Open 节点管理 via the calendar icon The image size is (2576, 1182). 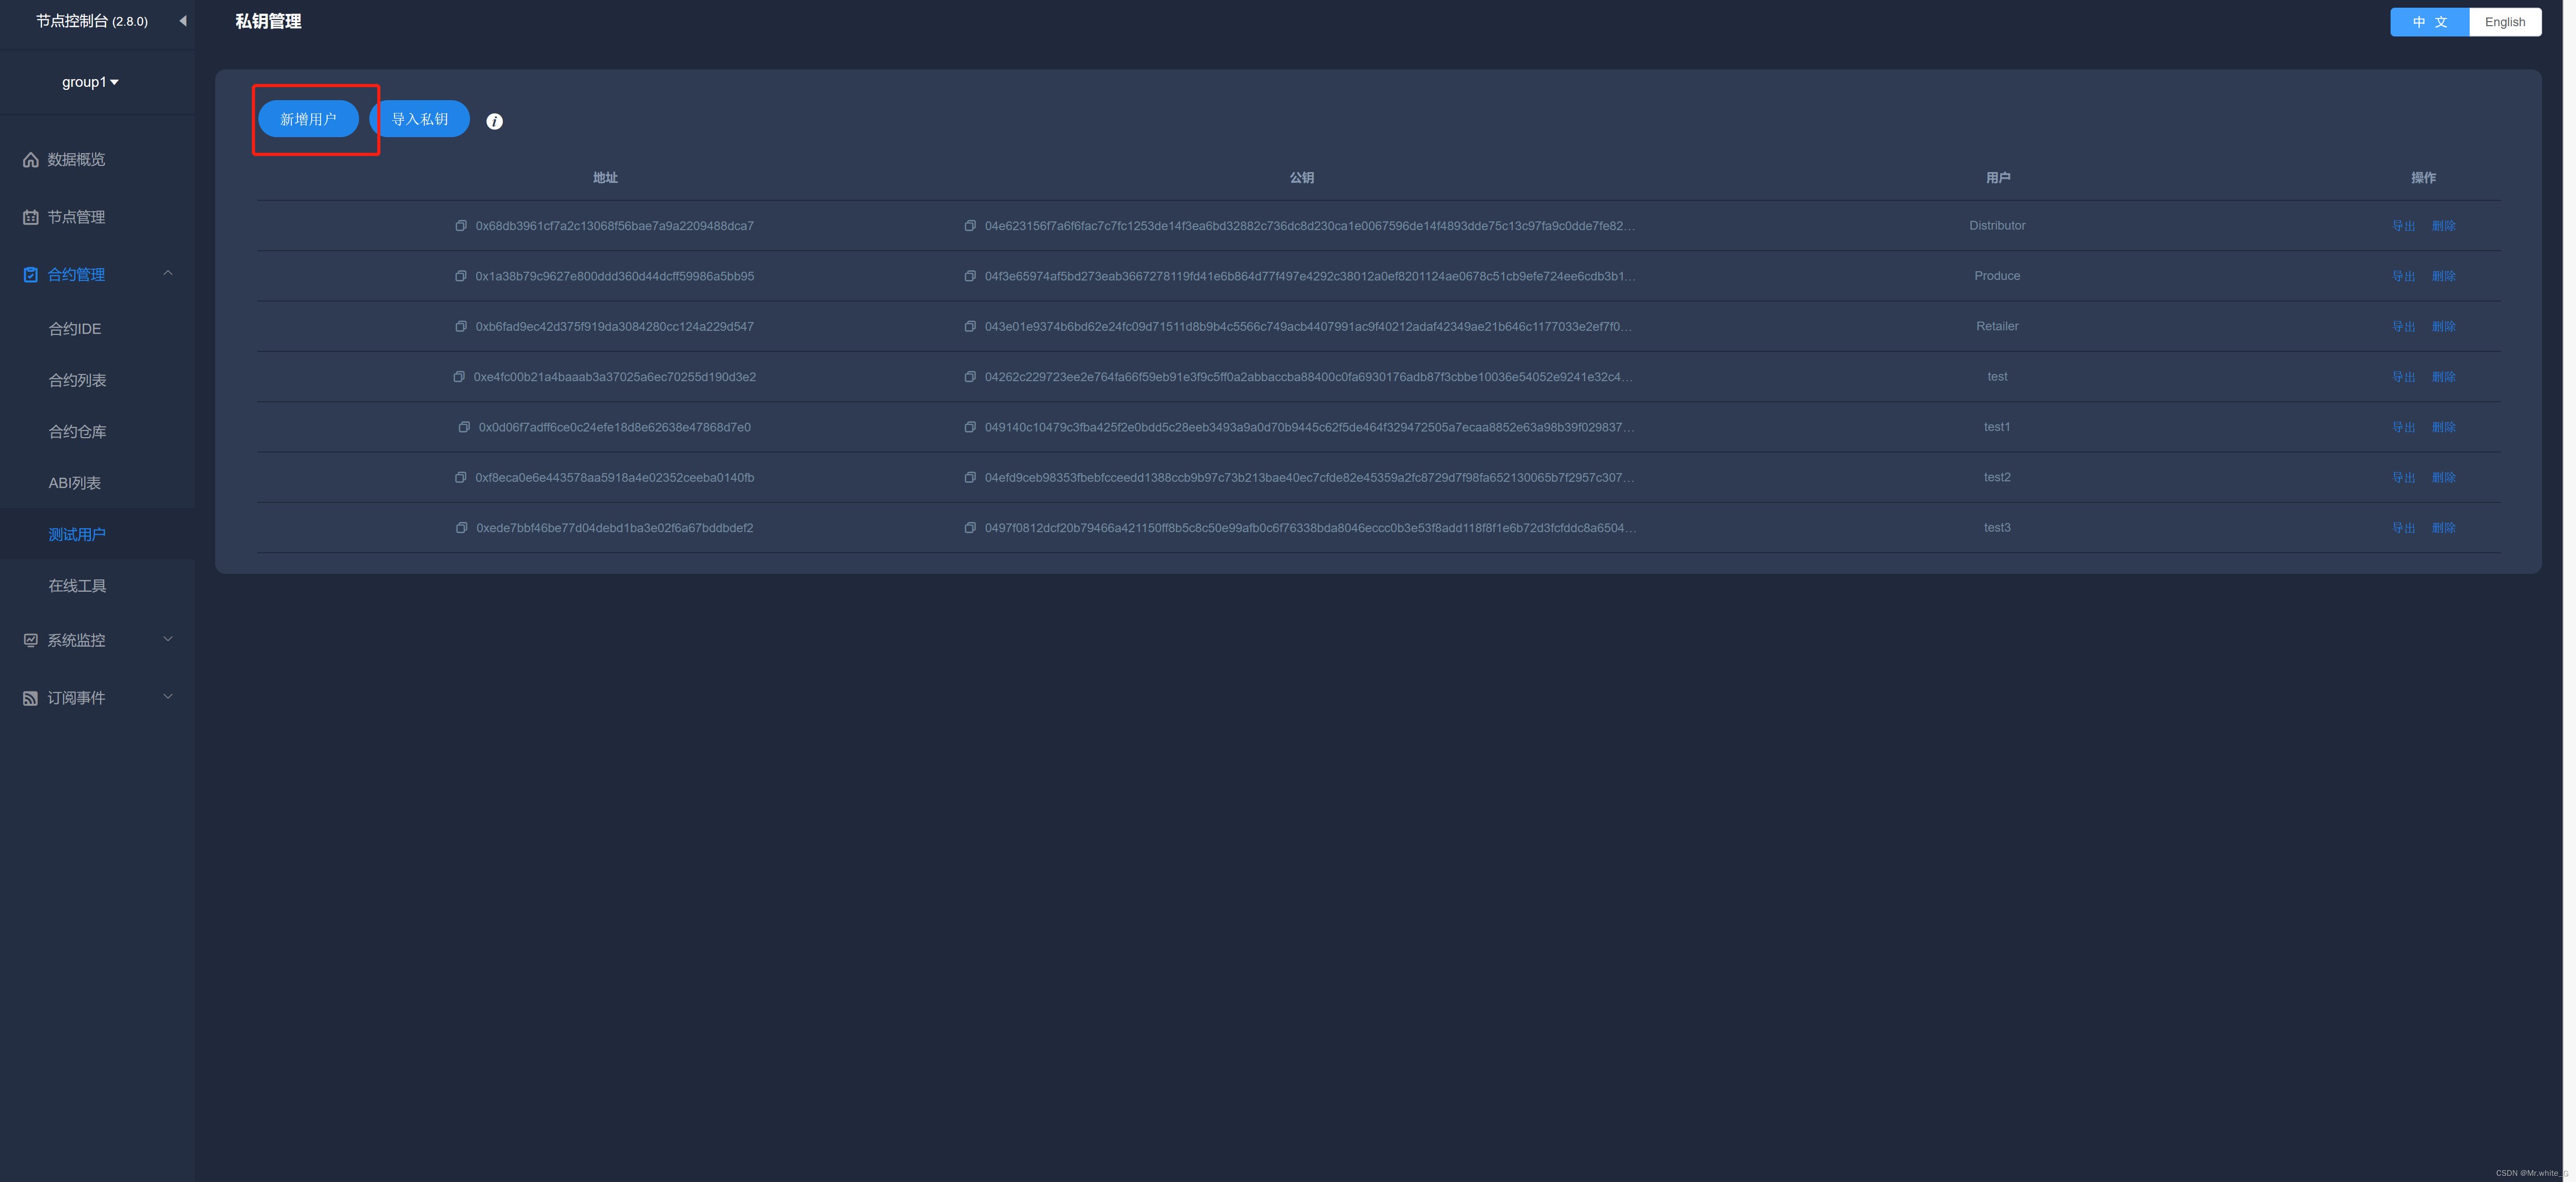[x=31, y=217]
